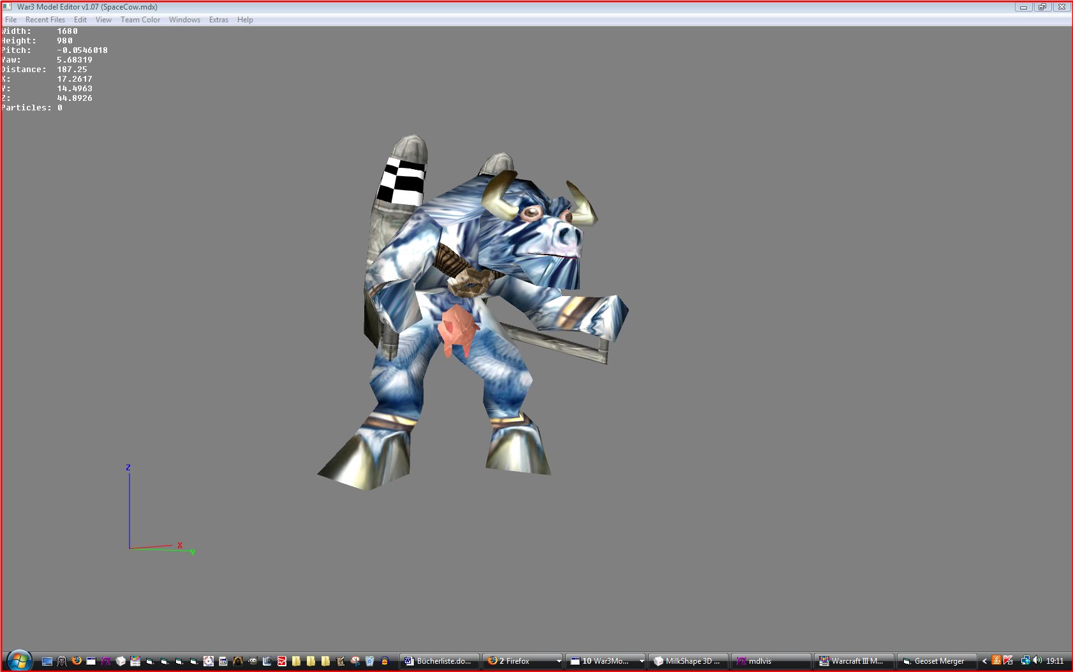Screen dimensions: 1073x672
Task: Switch to the mdlvis taskbar button
Action: click(x=771, y=661)
